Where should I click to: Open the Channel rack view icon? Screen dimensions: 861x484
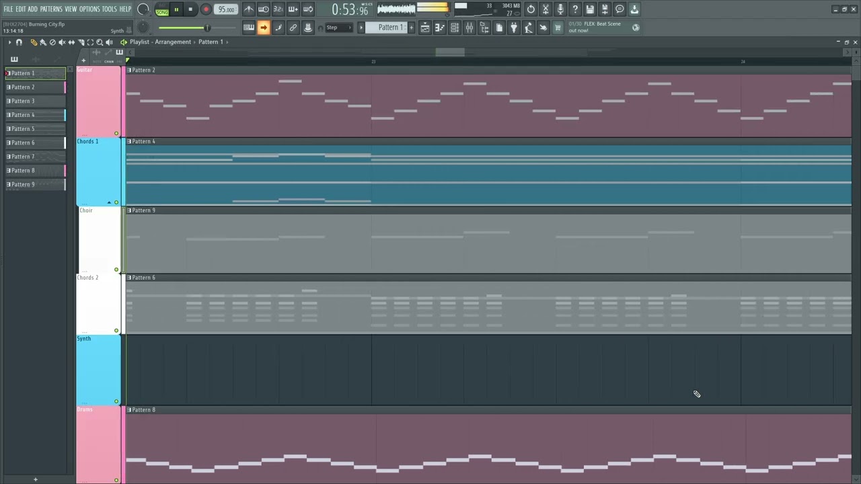pyautogui.click(x=455, y=28)
